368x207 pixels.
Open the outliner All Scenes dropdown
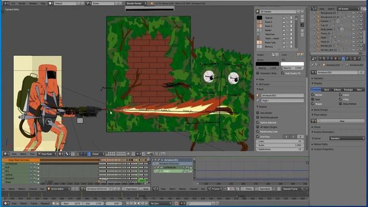[x=348, y=9]
